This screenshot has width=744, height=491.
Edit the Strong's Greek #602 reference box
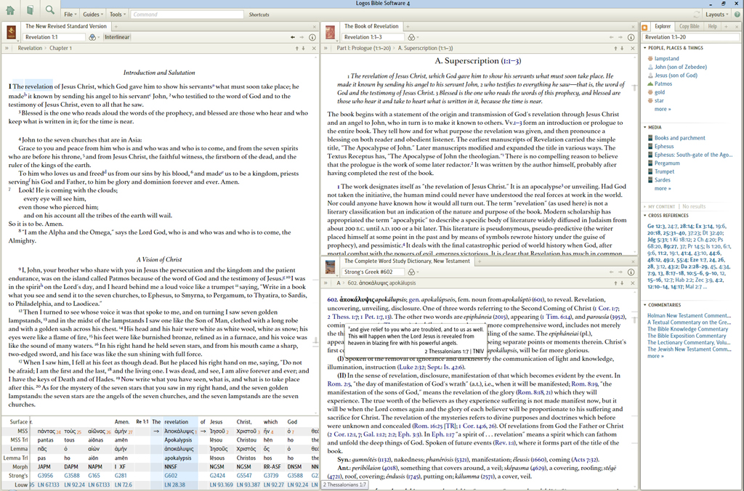tap(372, 272)
